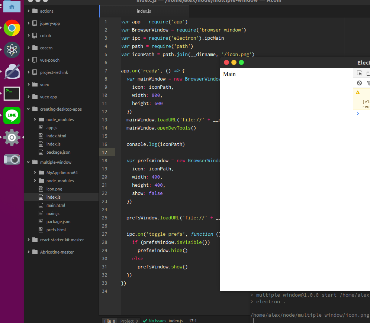Open app.js in the tree
The height and width of the screenshot is (323, 370).
[x=52, y=128]
